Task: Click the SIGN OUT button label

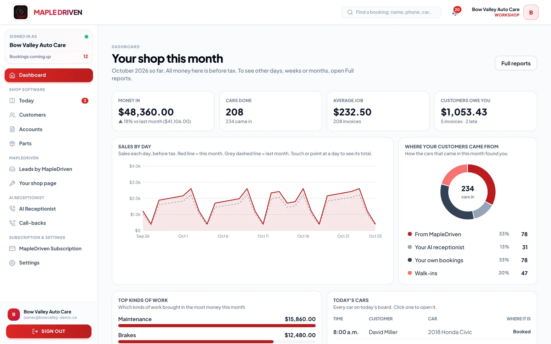Action: pos(53,331)
